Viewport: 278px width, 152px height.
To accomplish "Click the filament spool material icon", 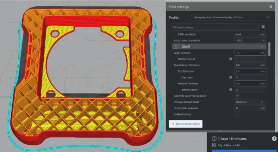I will pyautogui.click(x=214, y=145).
